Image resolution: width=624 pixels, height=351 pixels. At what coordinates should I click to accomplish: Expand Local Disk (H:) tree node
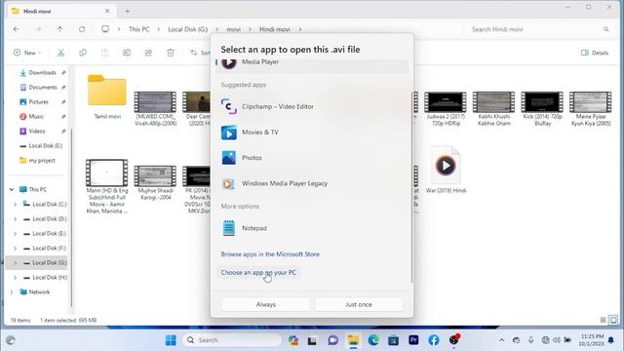(16, 277)
